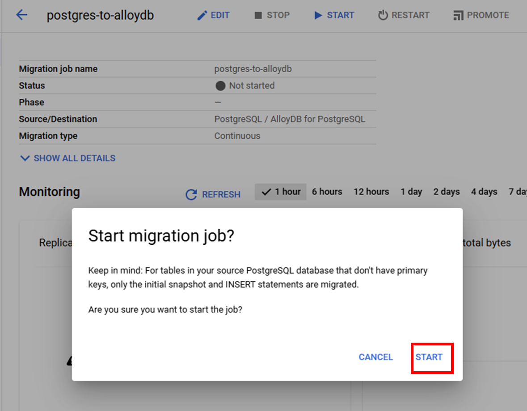Click the 'Status' row label

click(32, 86)
